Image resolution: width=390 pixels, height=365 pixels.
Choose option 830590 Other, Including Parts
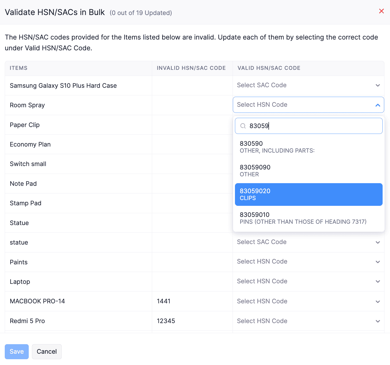[308, 147]
